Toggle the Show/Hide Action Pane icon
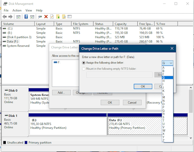Image resolution: width=194 pixels, height=152 pixels. [x=32, y=17]
